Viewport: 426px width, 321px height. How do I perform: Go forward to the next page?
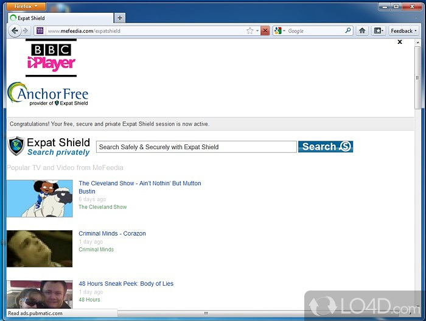tap(26, 30)
